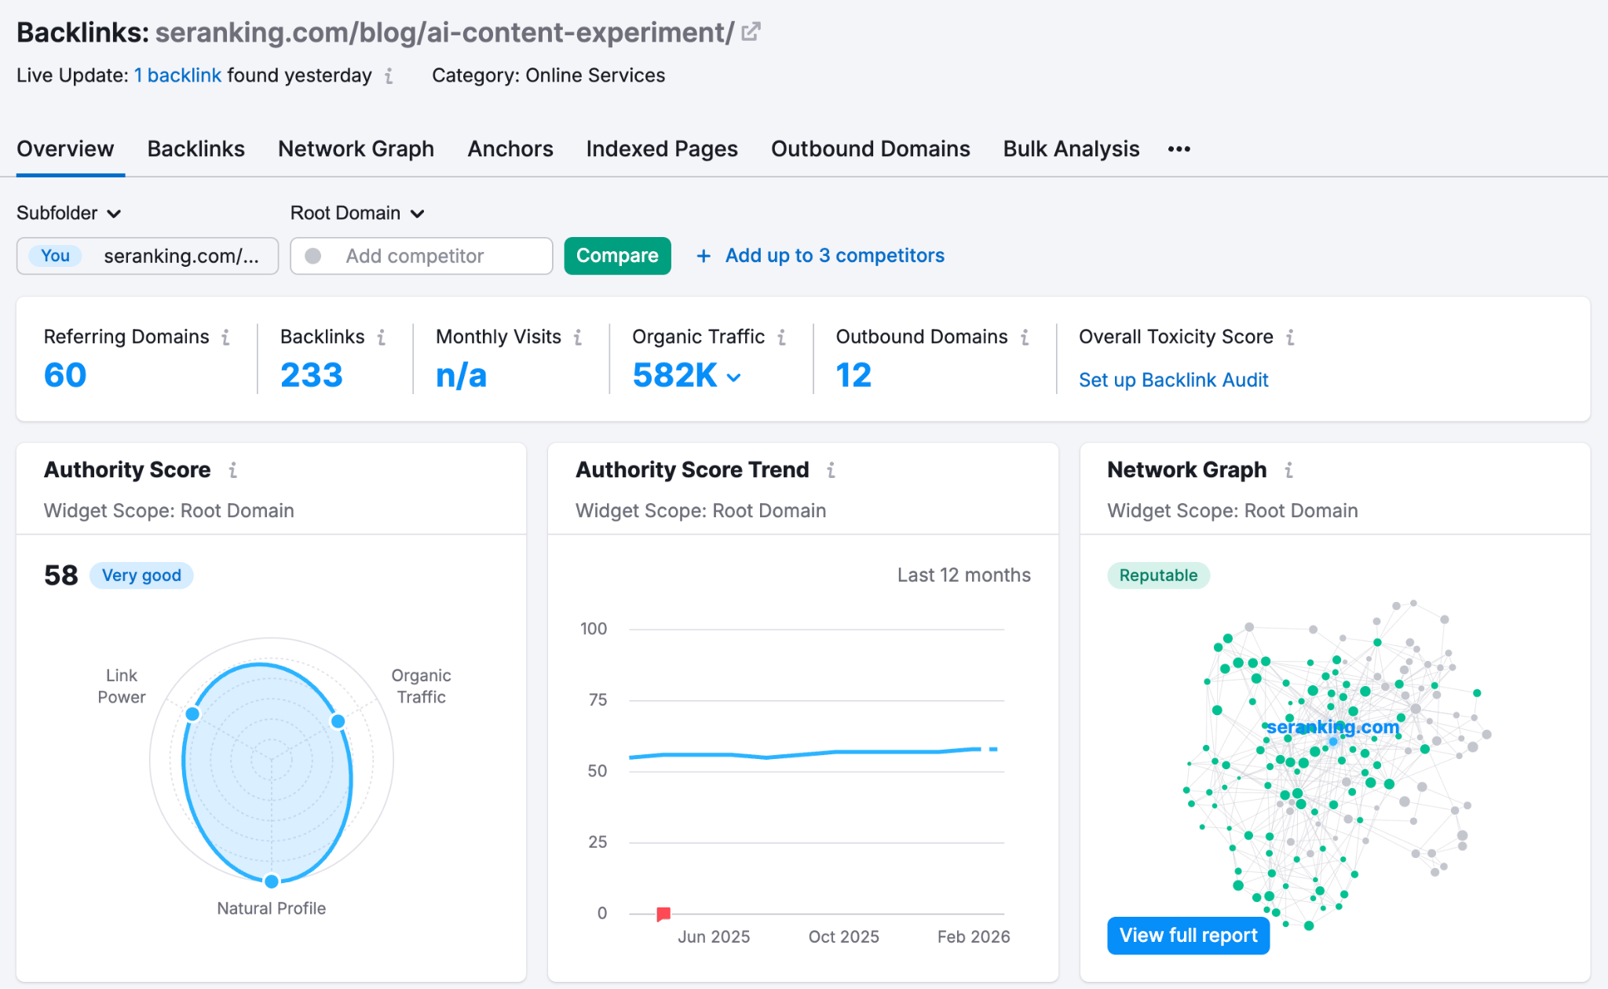Click Overall Toxicity Score info icon
This screenshot has height=989, width=1608.
click(1290, 338)
